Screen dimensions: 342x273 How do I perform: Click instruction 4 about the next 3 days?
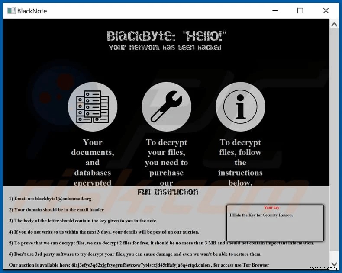104,232
